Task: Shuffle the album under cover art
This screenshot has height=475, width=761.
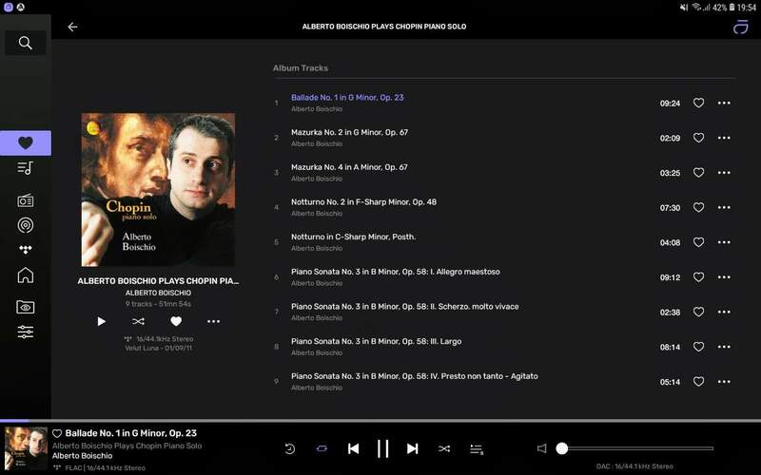Action: (x=138, y=321)
